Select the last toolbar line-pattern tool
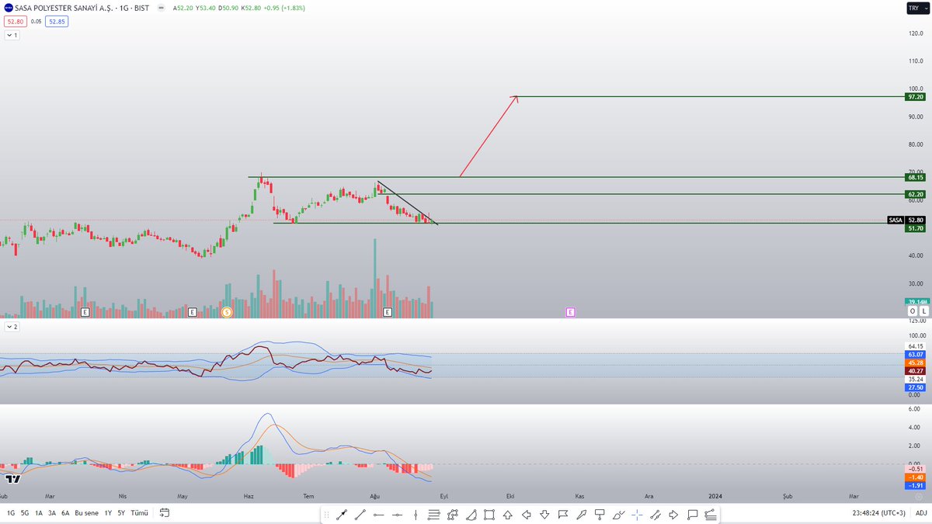The width and height of the screenshot is (932, 524). click(711, 514)
